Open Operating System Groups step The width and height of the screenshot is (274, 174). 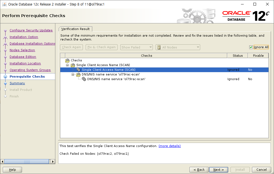point(30,70)
